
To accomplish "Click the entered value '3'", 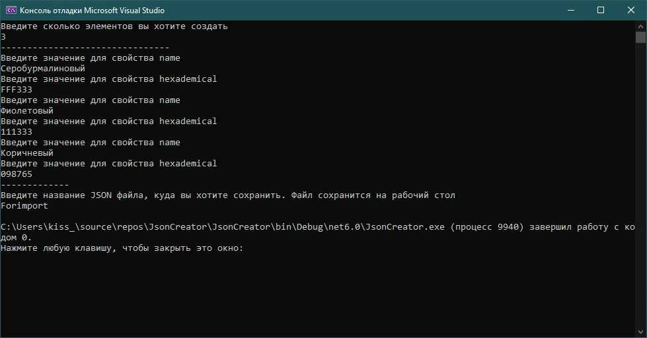I will click(3, 37).
